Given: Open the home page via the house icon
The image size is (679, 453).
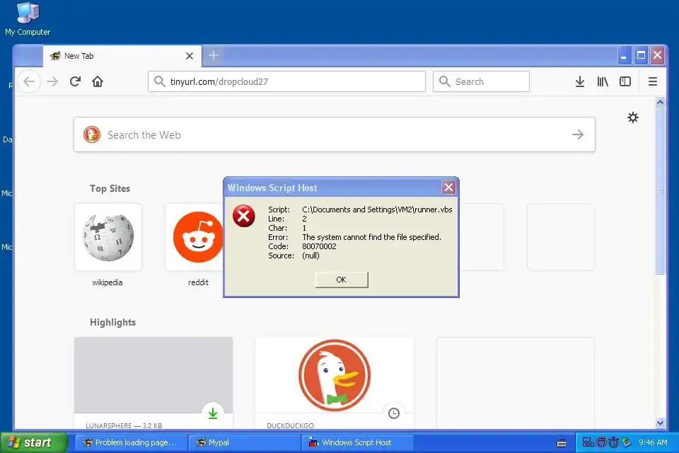Looking at the screenshot, I should point(98,81).
